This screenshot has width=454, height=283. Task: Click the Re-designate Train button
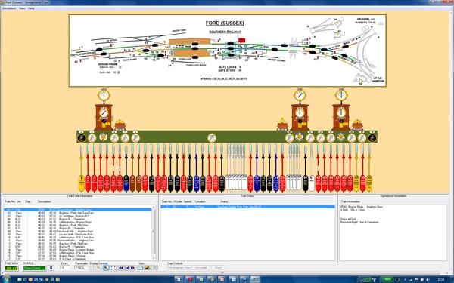pos(179,268)
